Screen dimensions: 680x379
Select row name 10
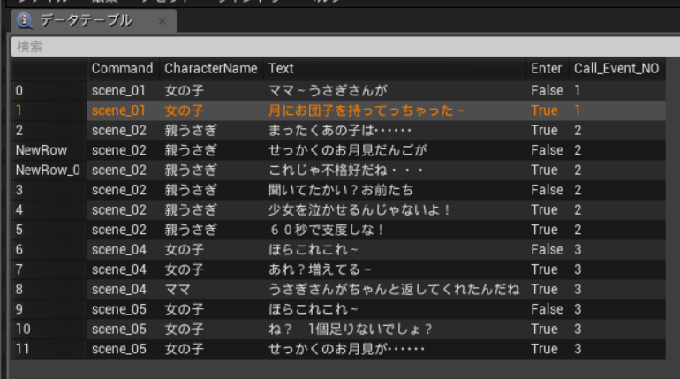(x=23, y=330)
